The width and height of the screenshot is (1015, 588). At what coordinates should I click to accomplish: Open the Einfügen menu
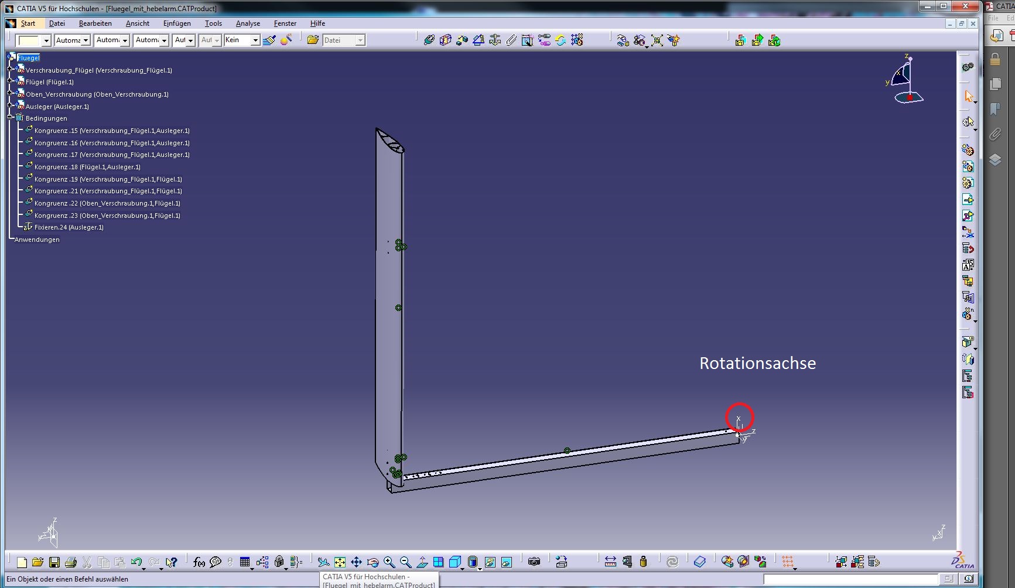(x=177, y=23)
